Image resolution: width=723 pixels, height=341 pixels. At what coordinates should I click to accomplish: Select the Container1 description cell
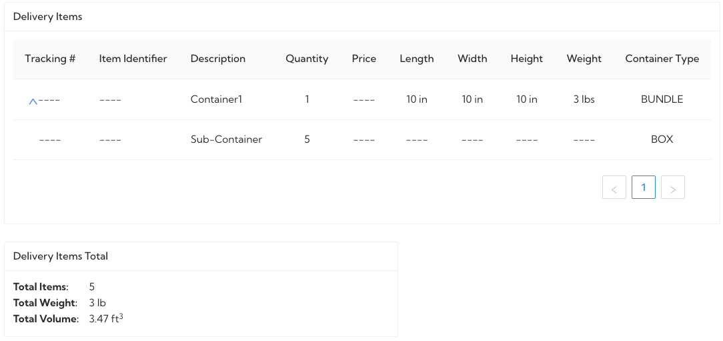click(x=216, y=99)
